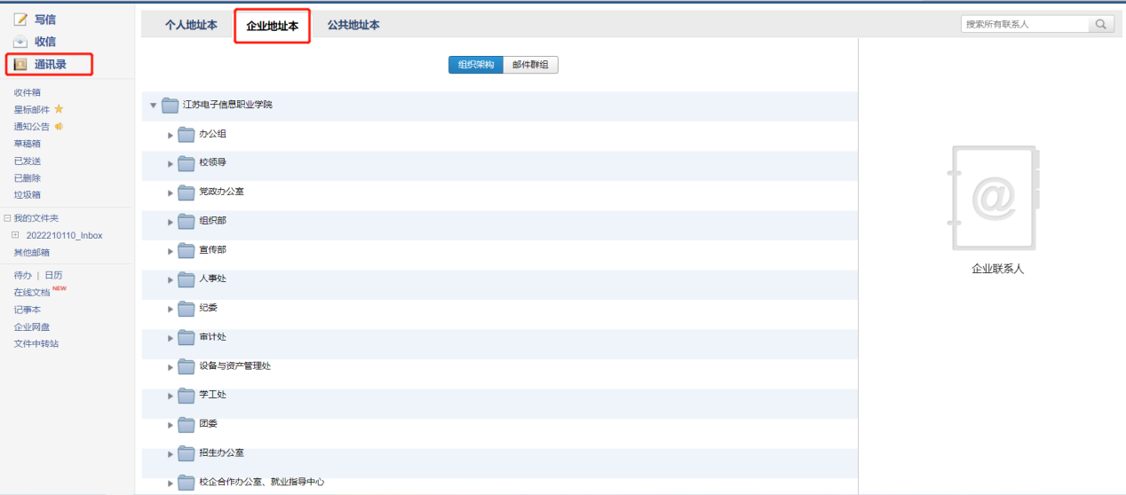Collapse the 江苏电子信息职业学院 root node
The height and width of the screenshot is (495, 1126).
153,106
